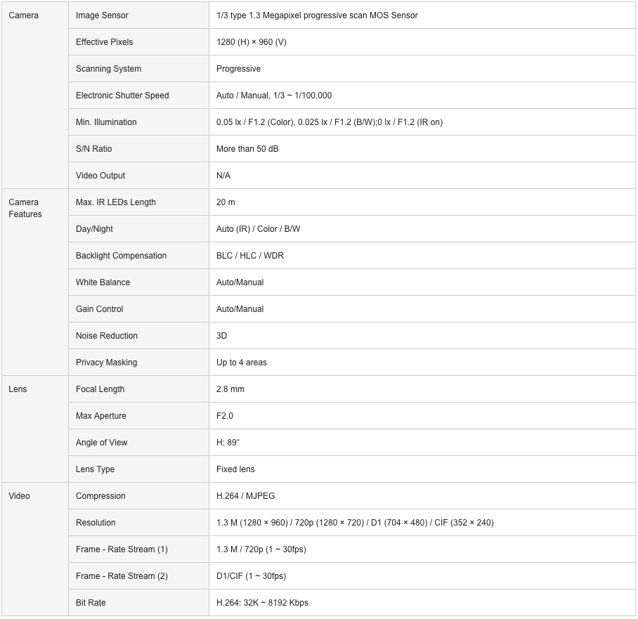Select the Effective Pixels value 1280 × 960
Viewport: 638px width, 619px height.
251,42
